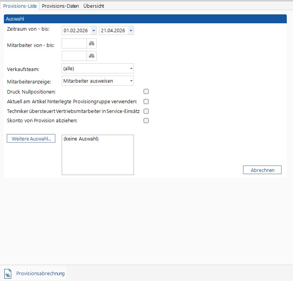Open the Übersicht tab
Viewport: 293px width, 281px height.
point(94,6)
